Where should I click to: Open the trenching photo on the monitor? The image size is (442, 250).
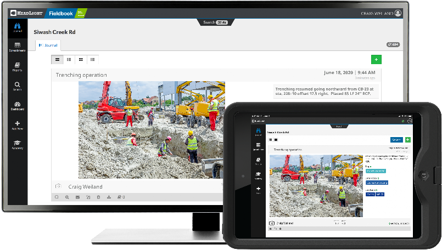[x=152, y=130]
